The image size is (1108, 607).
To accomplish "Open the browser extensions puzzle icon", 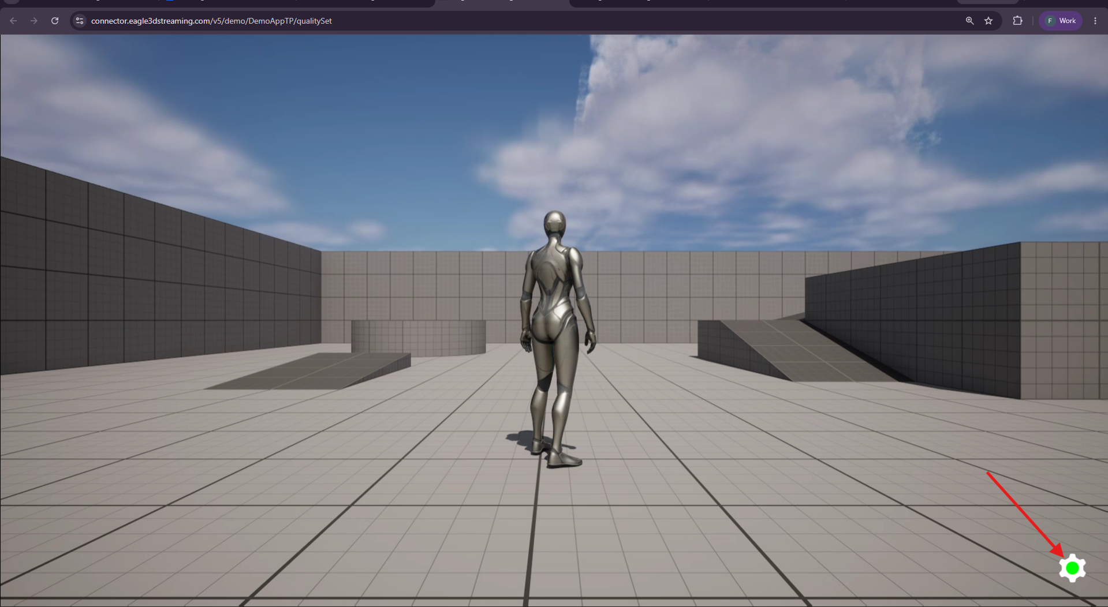I will point(1017,21).
